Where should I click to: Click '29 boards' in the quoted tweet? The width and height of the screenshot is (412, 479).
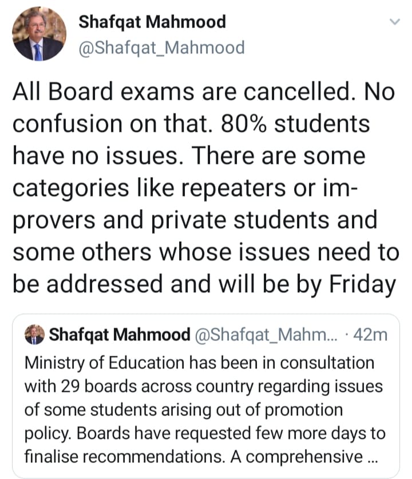98,386
